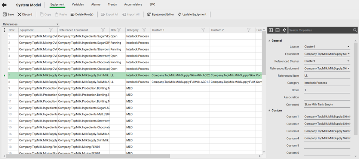Screen dimensions: 359x159
Task: Open the Referenced Equipment dropdown in properties
Action: (348, 68)
